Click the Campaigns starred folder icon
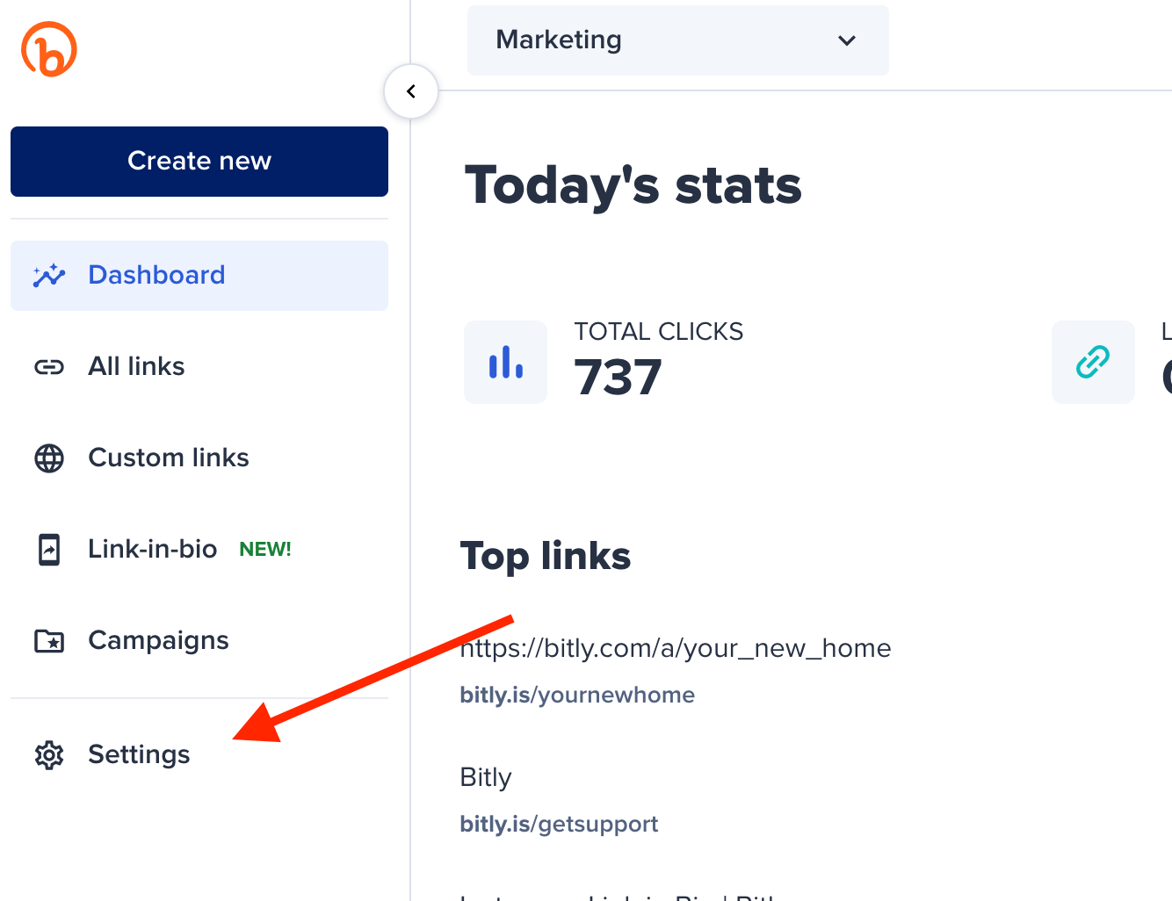Viewport: 1172px width, 901px height. [x=49, y=641]
